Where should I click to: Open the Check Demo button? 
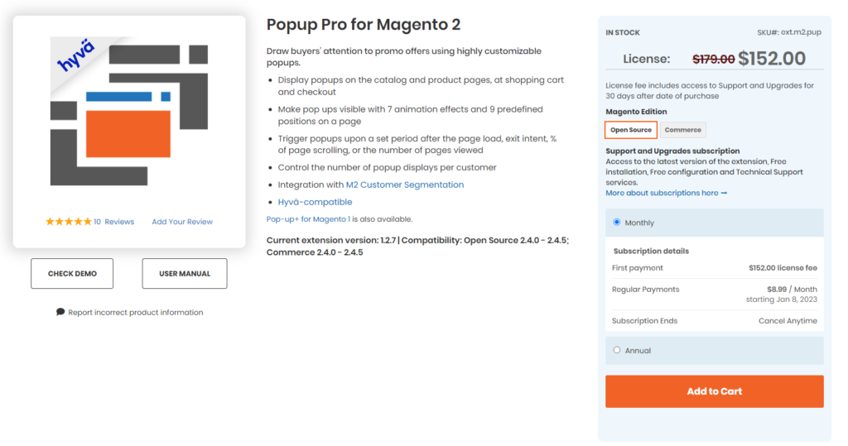point(72,273)
